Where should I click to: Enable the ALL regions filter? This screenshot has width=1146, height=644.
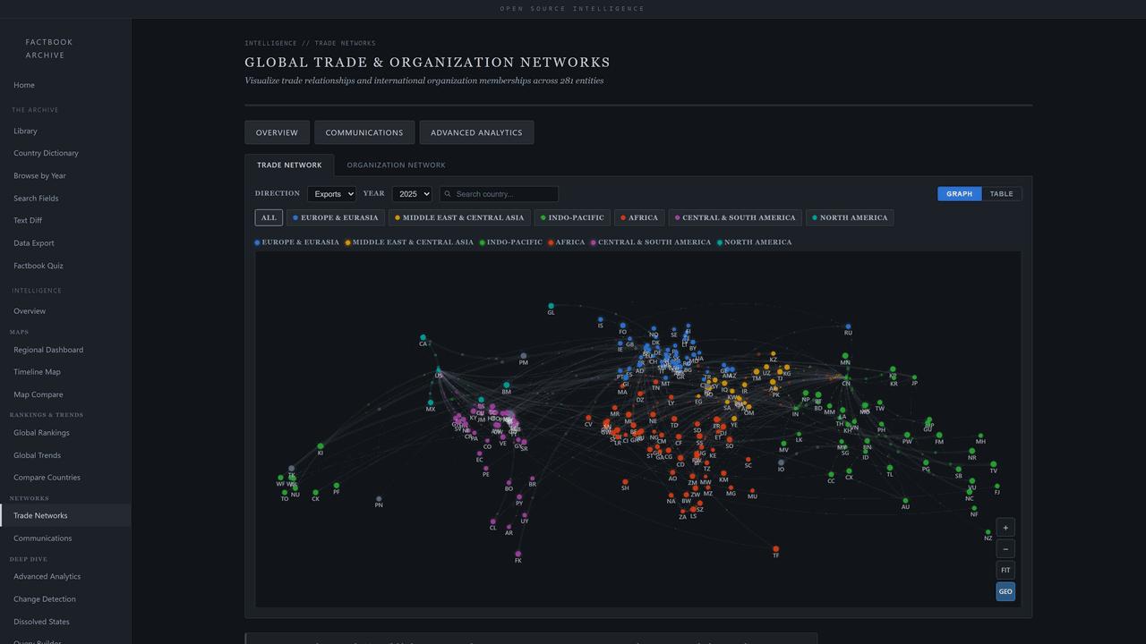[268, 217]
